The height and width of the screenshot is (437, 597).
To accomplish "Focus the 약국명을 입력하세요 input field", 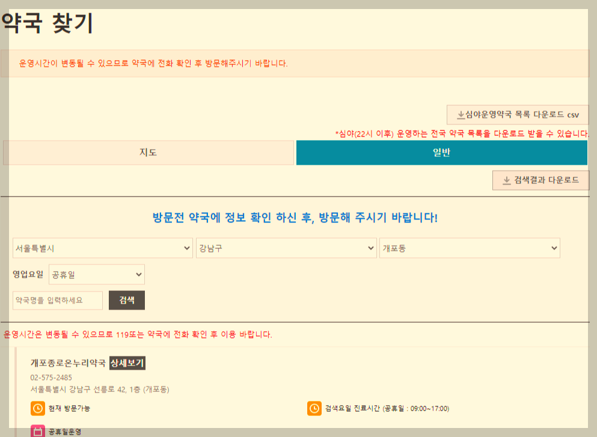I will coord(58,301).
